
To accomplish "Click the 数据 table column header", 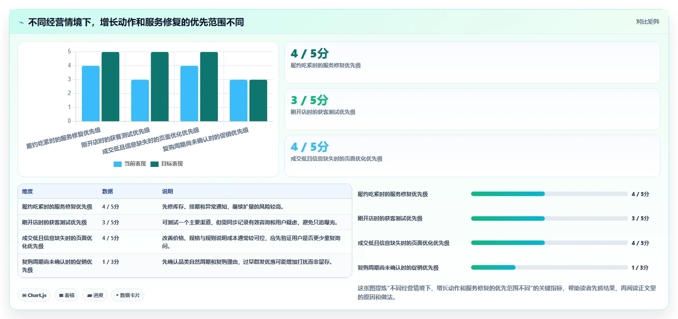I will coord(108,192).
